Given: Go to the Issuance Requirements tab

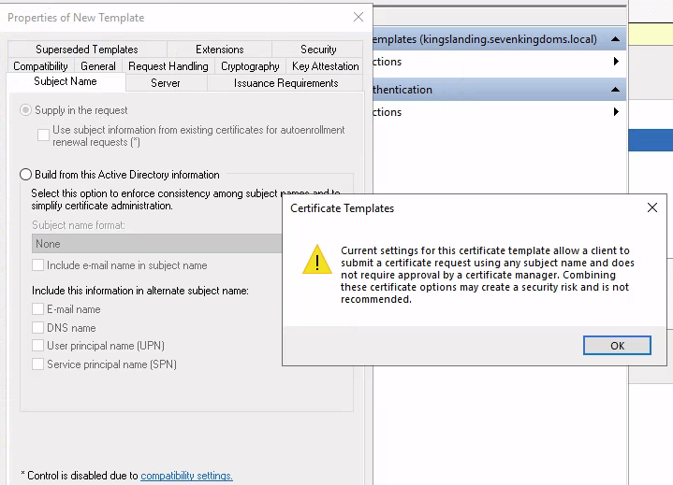Looking at the screenshot, I should [x=285, y=83].
